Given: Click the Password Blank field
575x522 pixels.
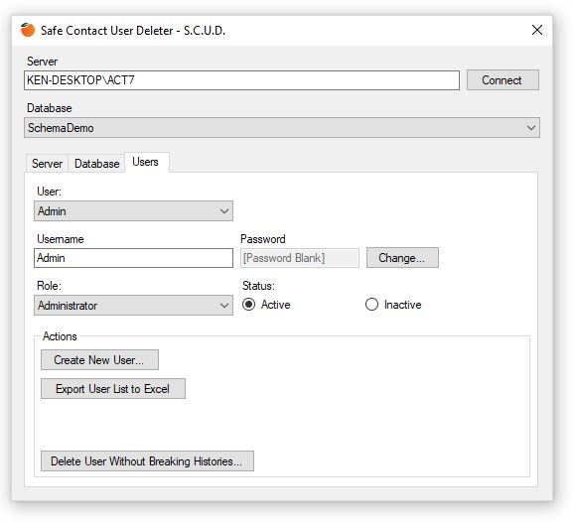Looking at the screenshot, I should [x=300, y=258].
